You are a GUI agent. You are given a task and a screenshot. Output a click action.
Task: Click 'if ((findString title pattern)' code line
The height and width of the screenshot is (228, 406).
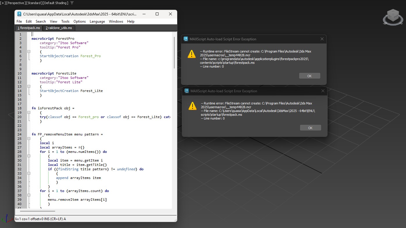click(x=96, y=169)
